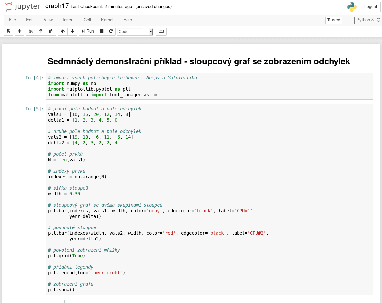
Task: Click the '# přidání legendy' comment
Action: tap(71, 267)
